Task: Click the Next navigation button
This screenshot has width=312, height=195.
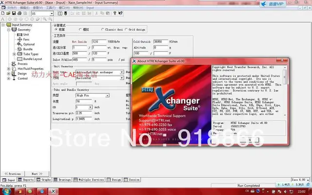Action: pos(37,174)
